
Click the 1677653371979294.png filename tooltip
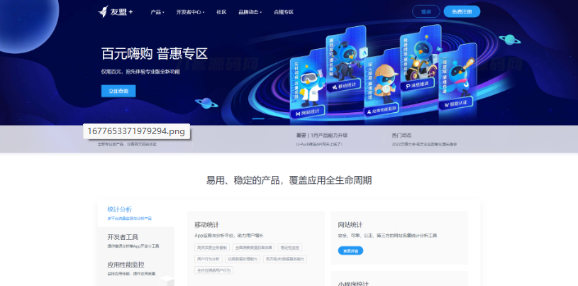pyautogui.click(x=136, y=131)
